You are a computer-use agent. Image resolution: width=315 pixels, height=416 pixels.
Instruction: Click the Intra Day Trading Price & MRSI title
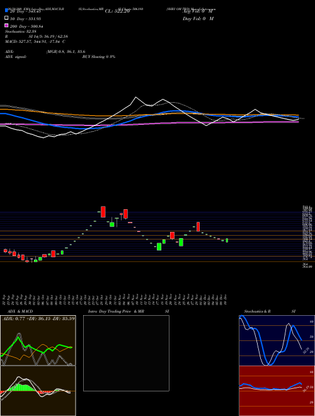[129, 311]
